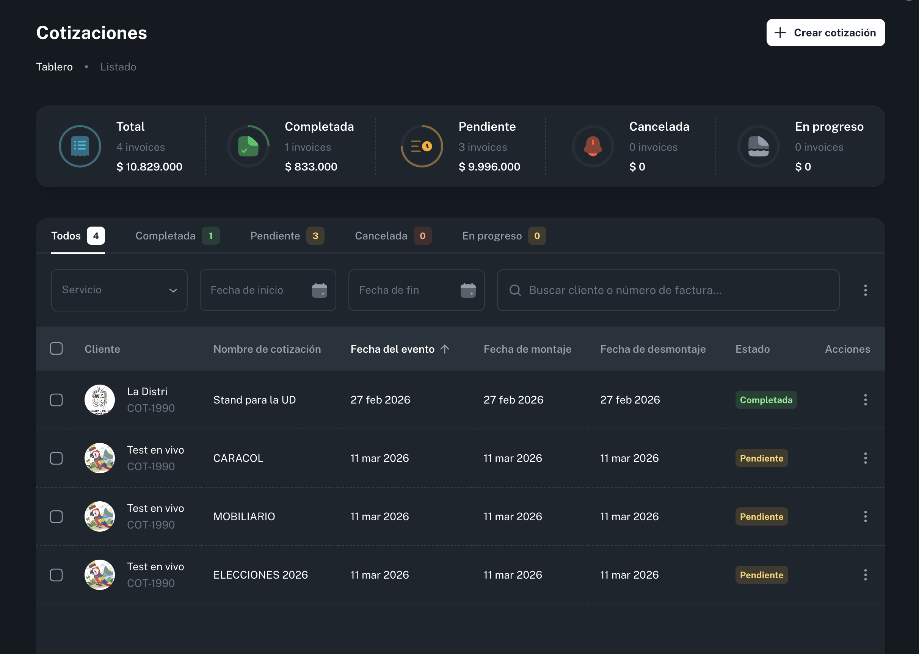Toggle the select-all header checkbox
This screenshot has height=654, width=919.
click(x=56, y=349)
